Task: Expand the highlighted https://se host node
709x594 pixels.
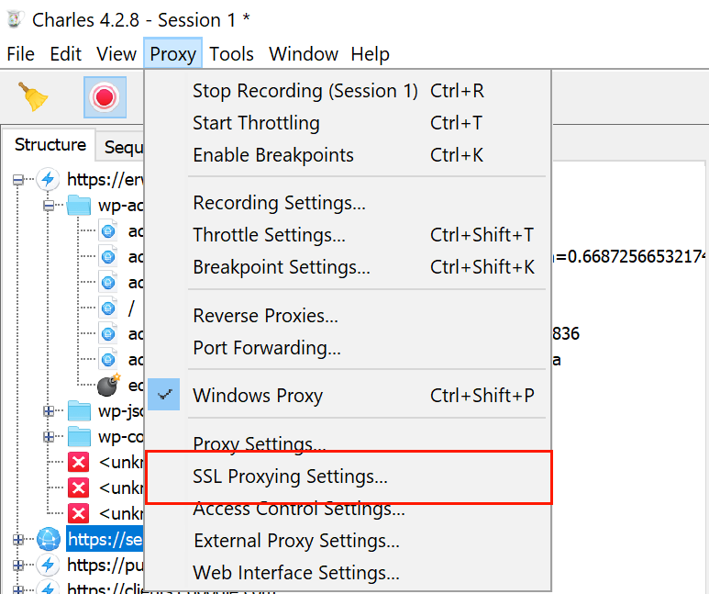Action: [17, 540]
